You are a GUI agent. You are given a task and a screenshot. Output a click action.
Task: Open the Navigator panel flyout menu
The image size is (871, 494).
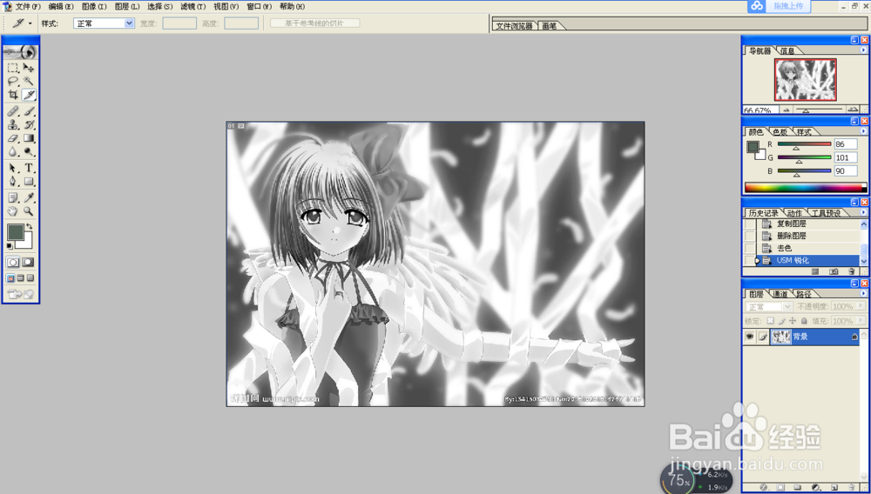click(x=864, y=50)
